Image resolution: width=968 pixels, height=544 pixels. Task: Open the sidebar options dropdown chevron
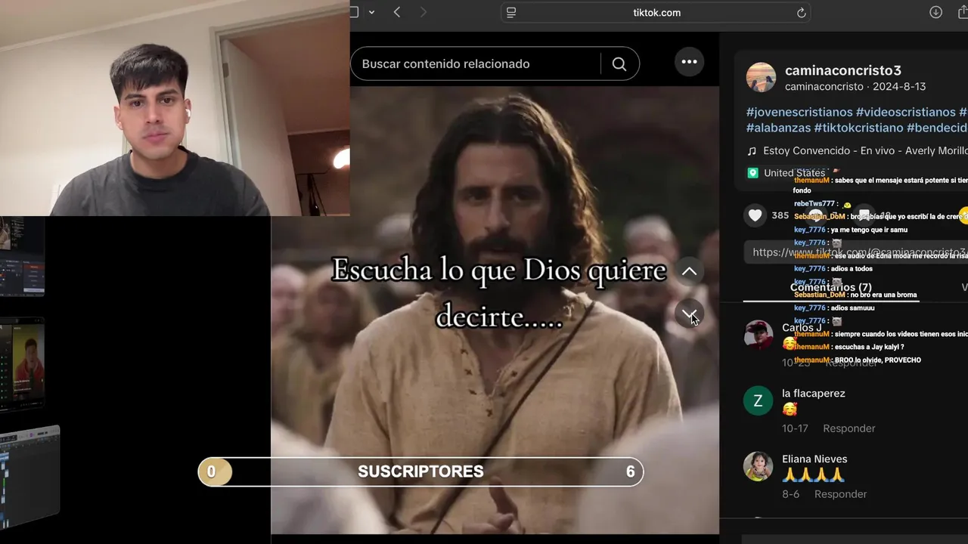(x=371, y=12)
